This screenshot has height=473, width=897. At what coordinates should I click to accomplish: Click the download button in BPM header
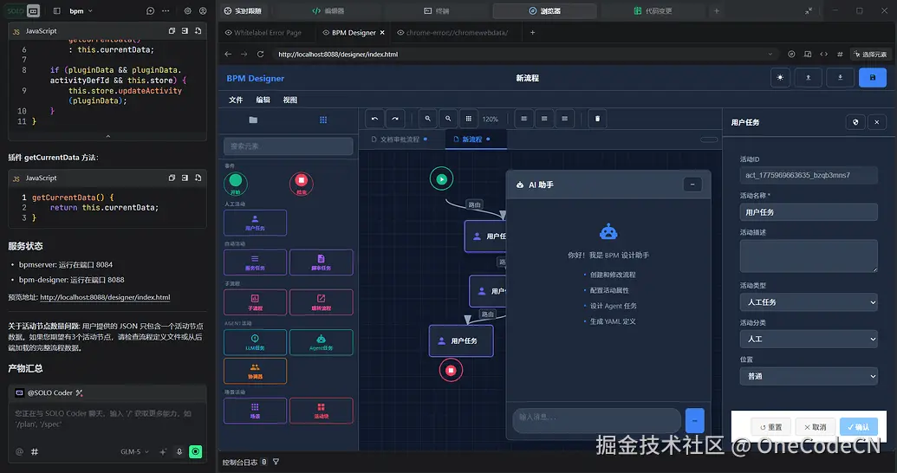841,78
